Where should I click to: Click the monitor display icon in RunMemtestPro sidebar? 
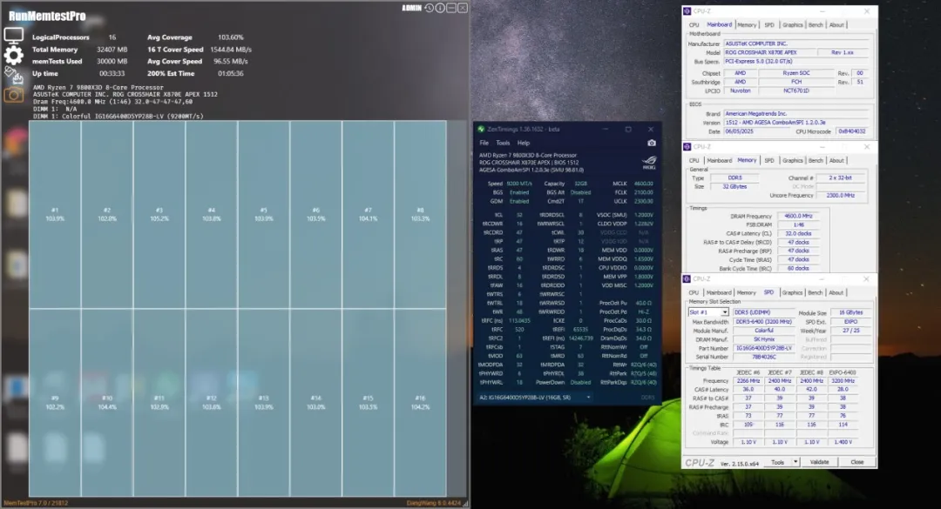(x=12, y=35)
